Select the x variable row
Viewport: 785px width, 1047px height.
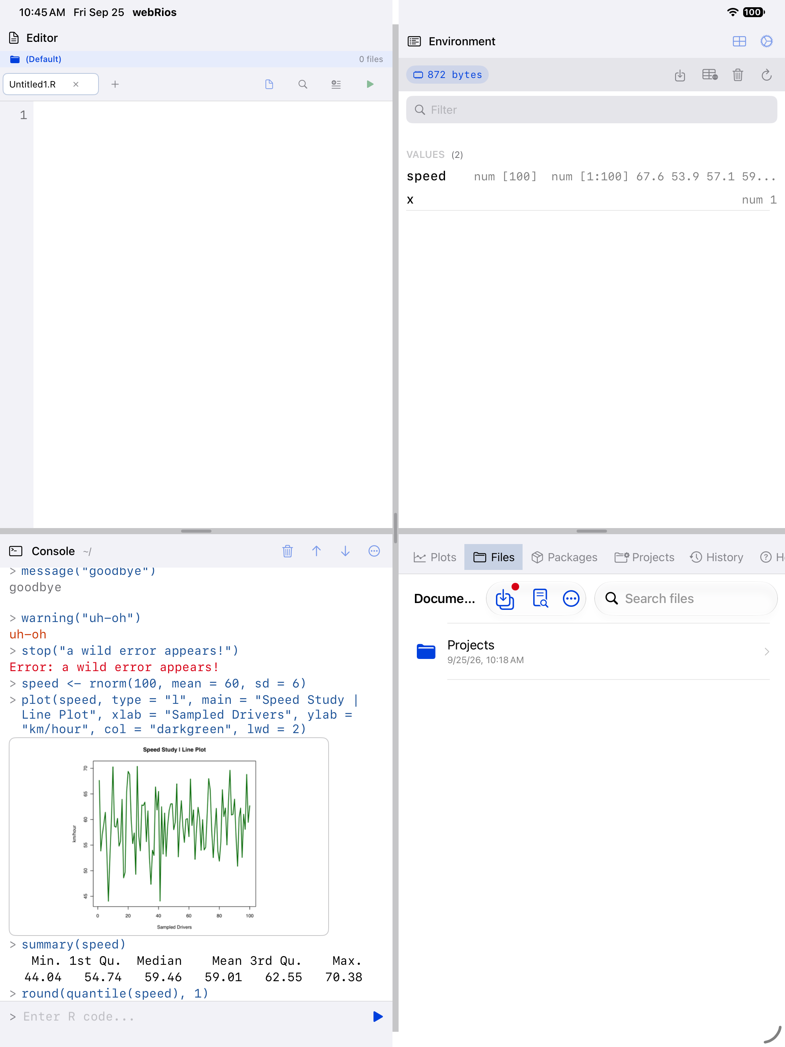(x=591, y=199)
